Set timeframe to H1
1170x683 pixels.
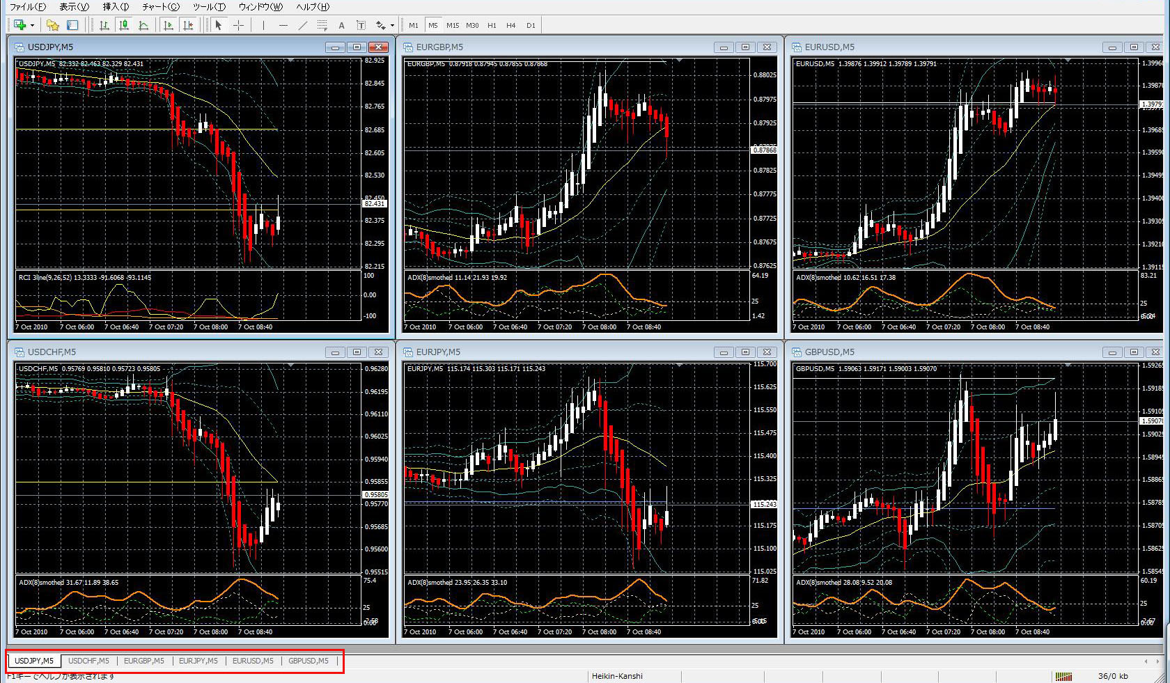[x=492, y=25]
